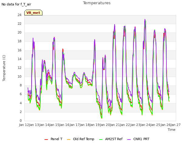Toggle the CNR1 PRT legend entry
The height and width of the screenshot is (145, 194).
pyautogui.click(x=138, y=139)
